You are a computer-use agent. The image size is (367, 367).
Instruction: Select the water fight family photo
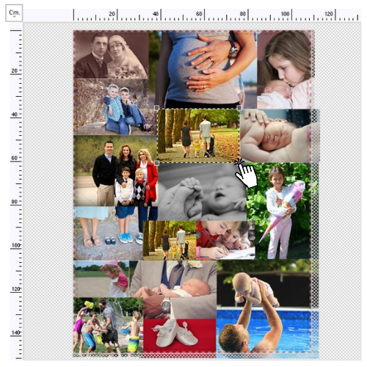click(x=109, y=325)
